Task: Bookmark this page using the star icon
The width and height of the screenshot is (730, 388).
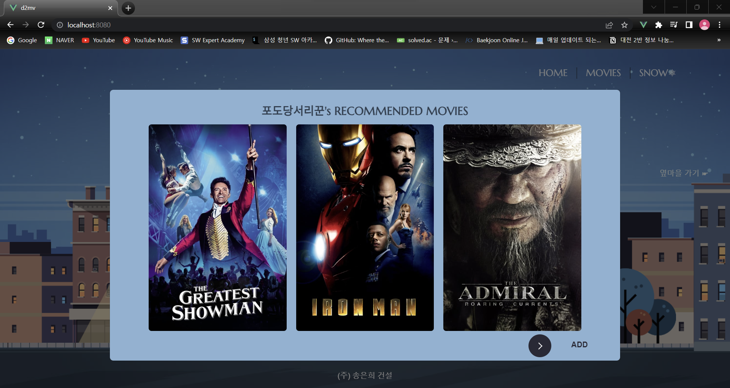Action: (624, 25)
